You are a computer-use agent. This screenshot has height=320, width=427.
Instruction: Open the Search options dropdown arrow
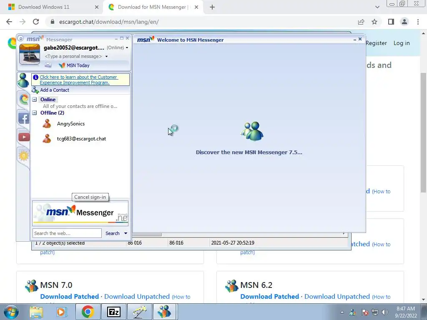click(126, 233)
